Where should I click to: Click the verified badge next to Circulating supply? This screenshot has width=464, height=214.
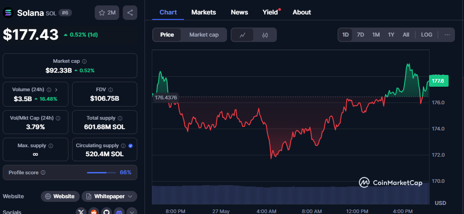point(130,146)
